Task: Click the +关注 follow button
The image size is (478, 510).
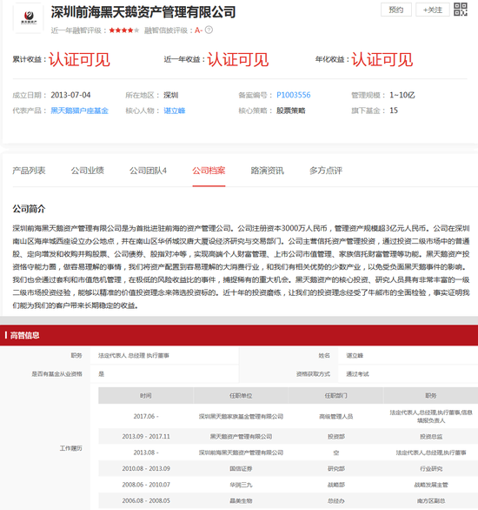Action: click(433, 10)
